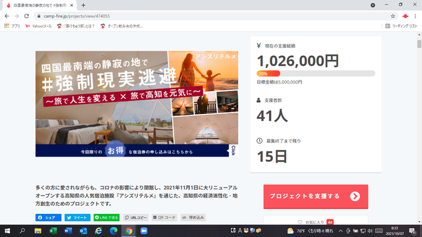Click the funding progress bar at 20%
422x237 pixels.
coord(316,73)
